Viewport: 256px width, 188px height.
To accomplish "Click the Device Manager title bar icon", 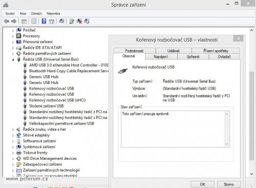I will tap(6, 5).
